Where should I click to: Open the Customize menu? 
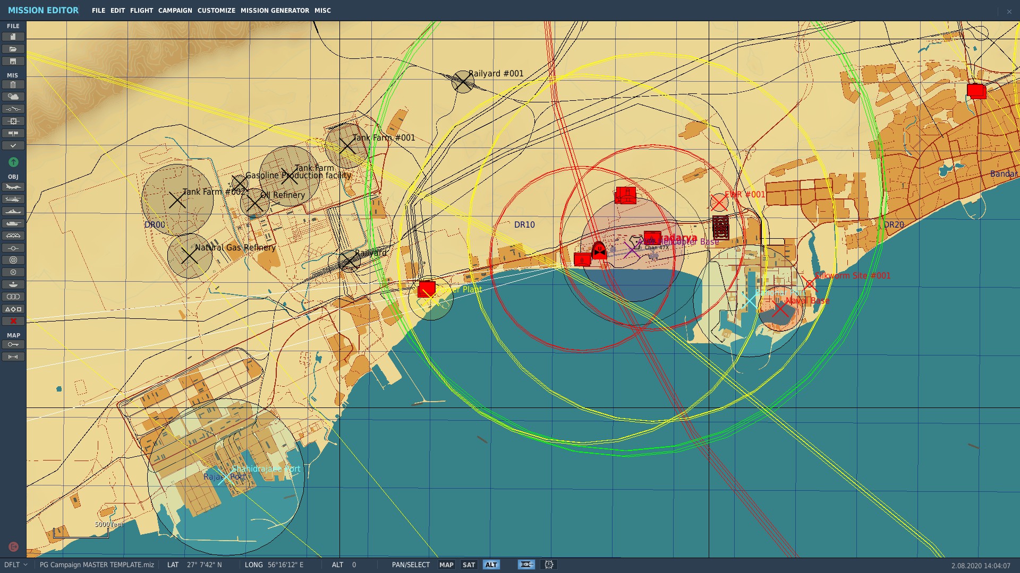coord(216,11)
